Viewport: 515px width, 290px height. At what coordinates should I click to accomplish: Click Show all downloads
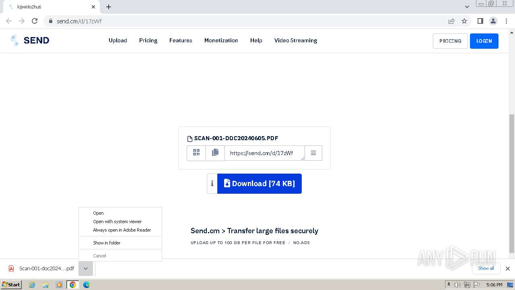click(486, 268)
